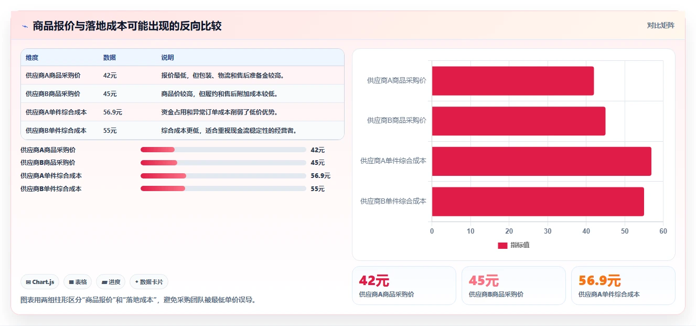The width and height of the screenshot is (696, 326).
Task: Select the 进度 tag chip
Action: point(111,282)
